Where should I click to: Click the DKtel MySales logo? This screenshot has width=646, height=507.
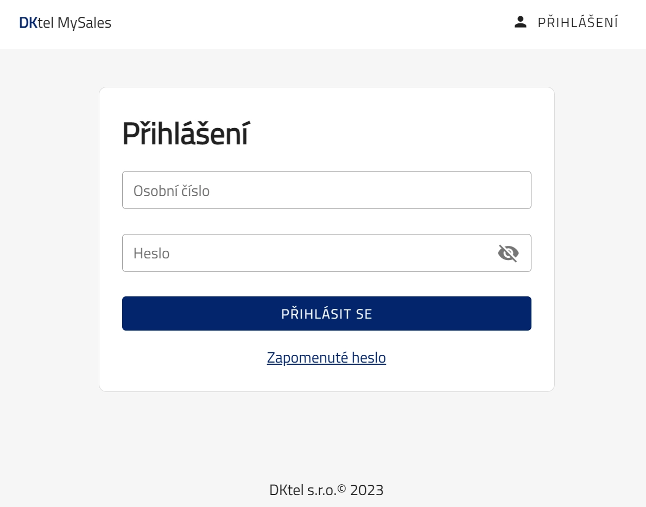pos(65,23)
